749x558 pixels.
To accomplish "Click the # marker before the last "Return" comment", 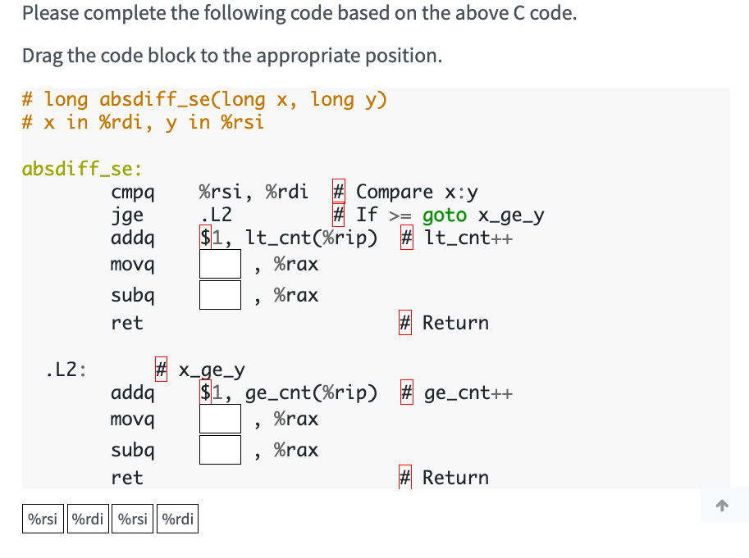I will click(404, 477).
